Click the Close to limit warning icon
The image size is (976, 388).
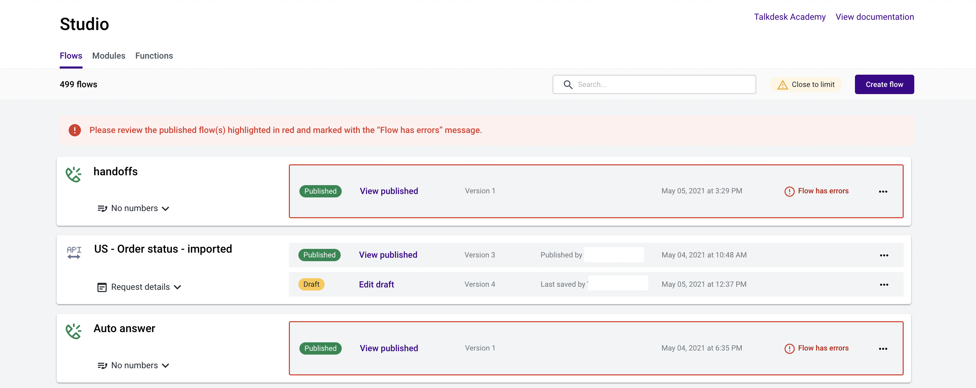coord(782,85)
